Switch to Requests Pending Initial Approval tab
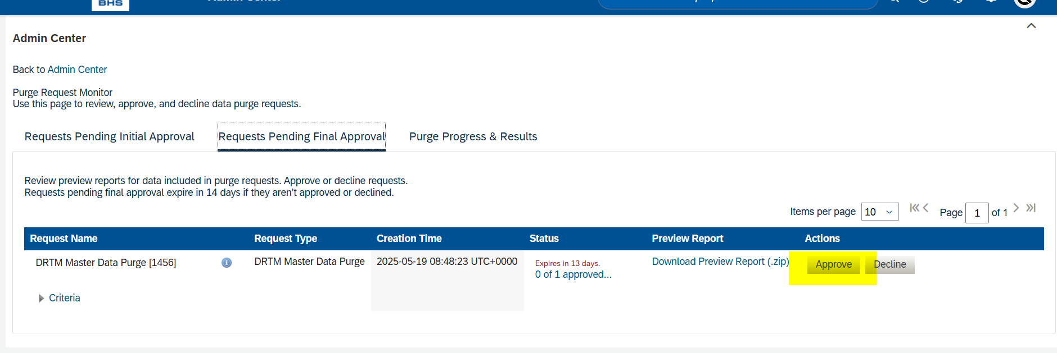The image size is (1057, 353). pos(109,136)
